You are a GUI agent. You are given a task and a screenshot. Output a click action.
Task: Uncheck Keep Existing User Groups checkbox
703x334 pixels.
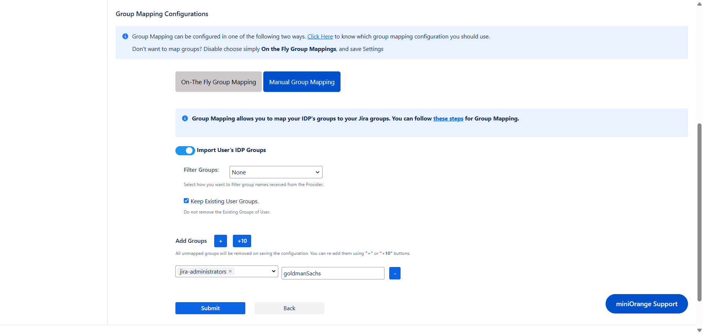point(186,201)
